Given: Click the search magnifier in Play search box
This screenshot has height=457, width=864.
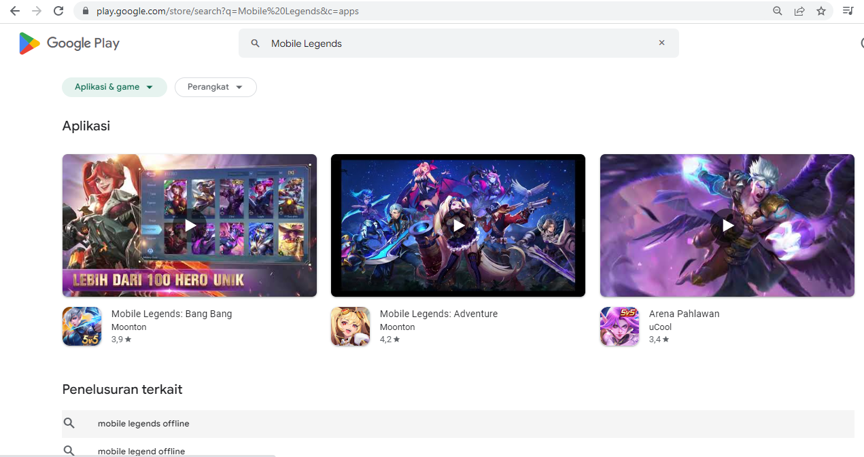Looking at the screenshot, I should (256, 43).
